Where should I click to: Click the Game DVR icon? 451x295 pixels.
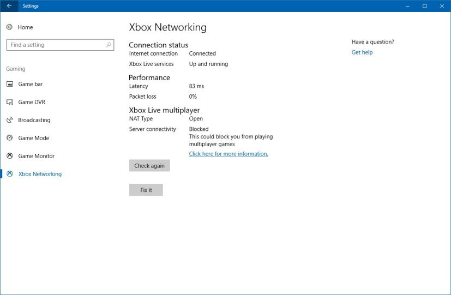(x=10, y=102)
